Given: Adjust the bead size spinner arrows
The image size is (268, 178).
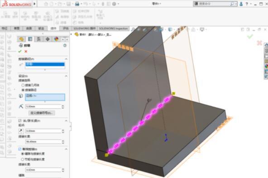Looking at the screenshot, I should pyautogui.click(x=63, y=107).
